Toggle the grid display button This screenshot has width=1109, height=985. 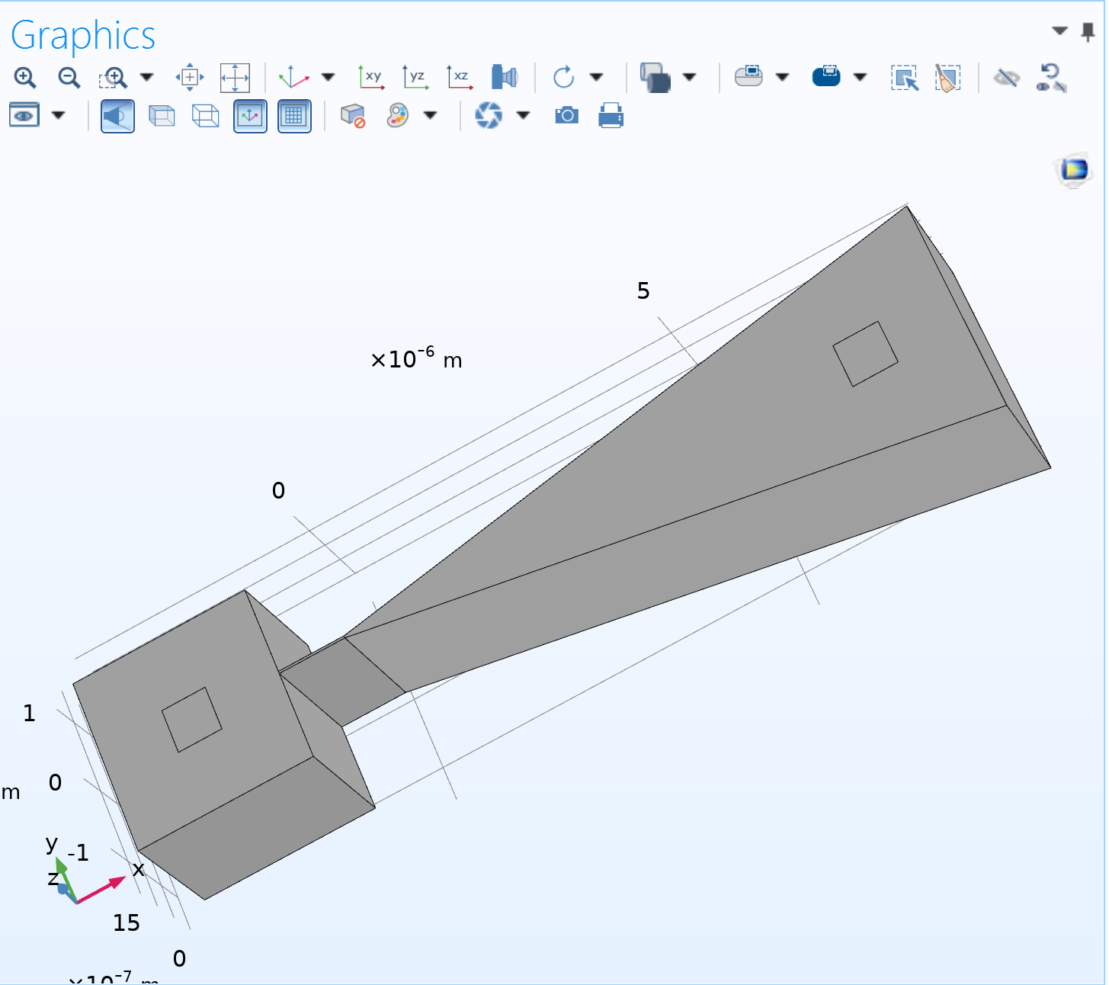tap(294, 116)
